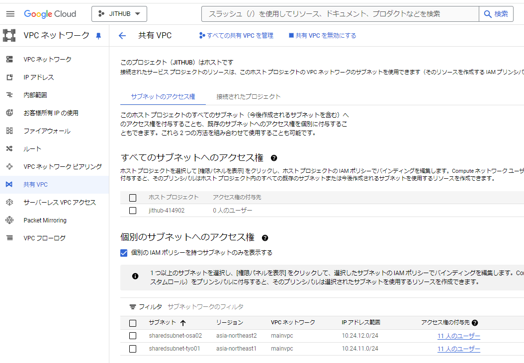Viewport: 524px width, 363px height.
Task: Click the Packet Mirroring sidebar icon
Action: (9, 220)
